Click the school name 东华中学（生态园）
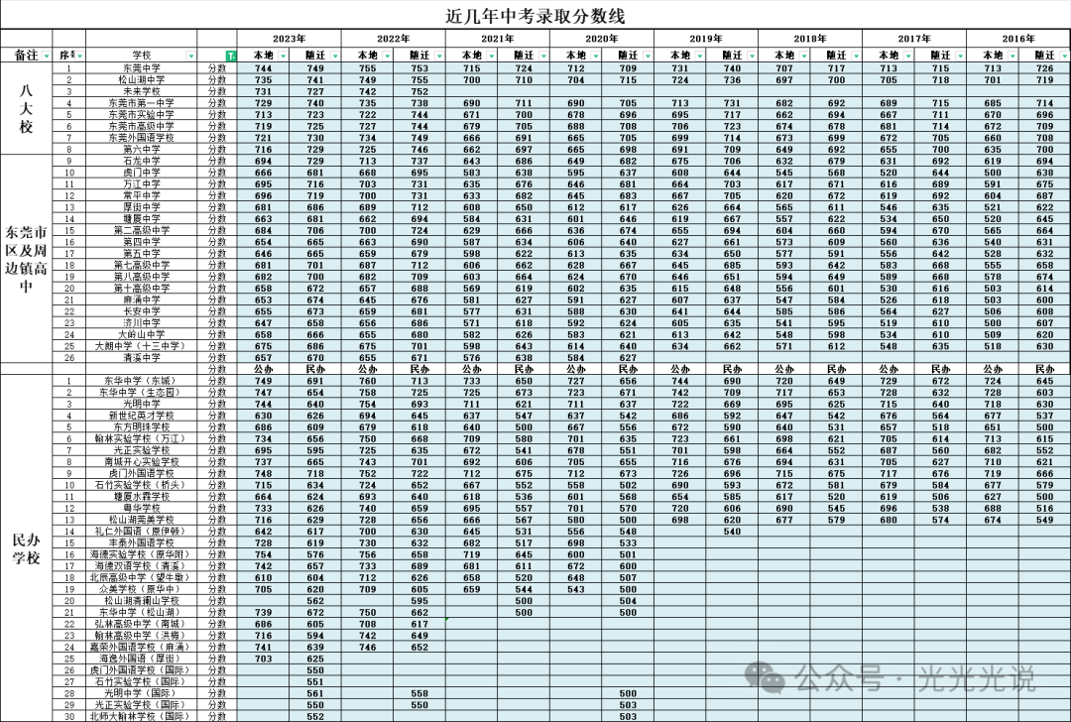The width and height of the screenshot is (1071, 722). [x=142, y=392]
